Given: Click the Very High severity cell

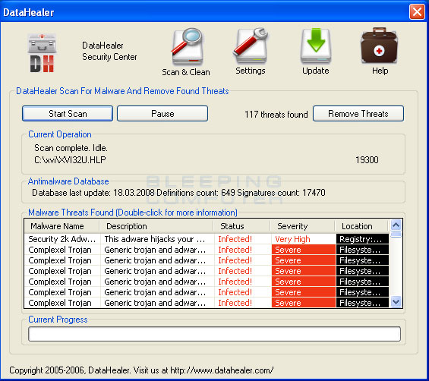Looking at the screenshot, I should pyautogui.click(x=303, y=239).
